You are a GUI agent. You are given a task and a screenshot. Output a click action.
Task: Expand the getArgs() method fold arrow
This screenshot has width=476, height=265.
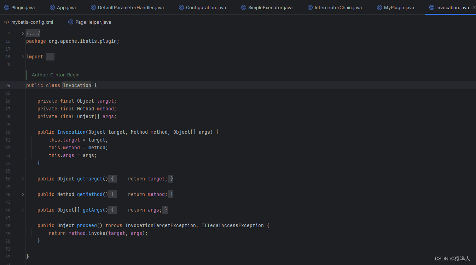click(23, 210)
